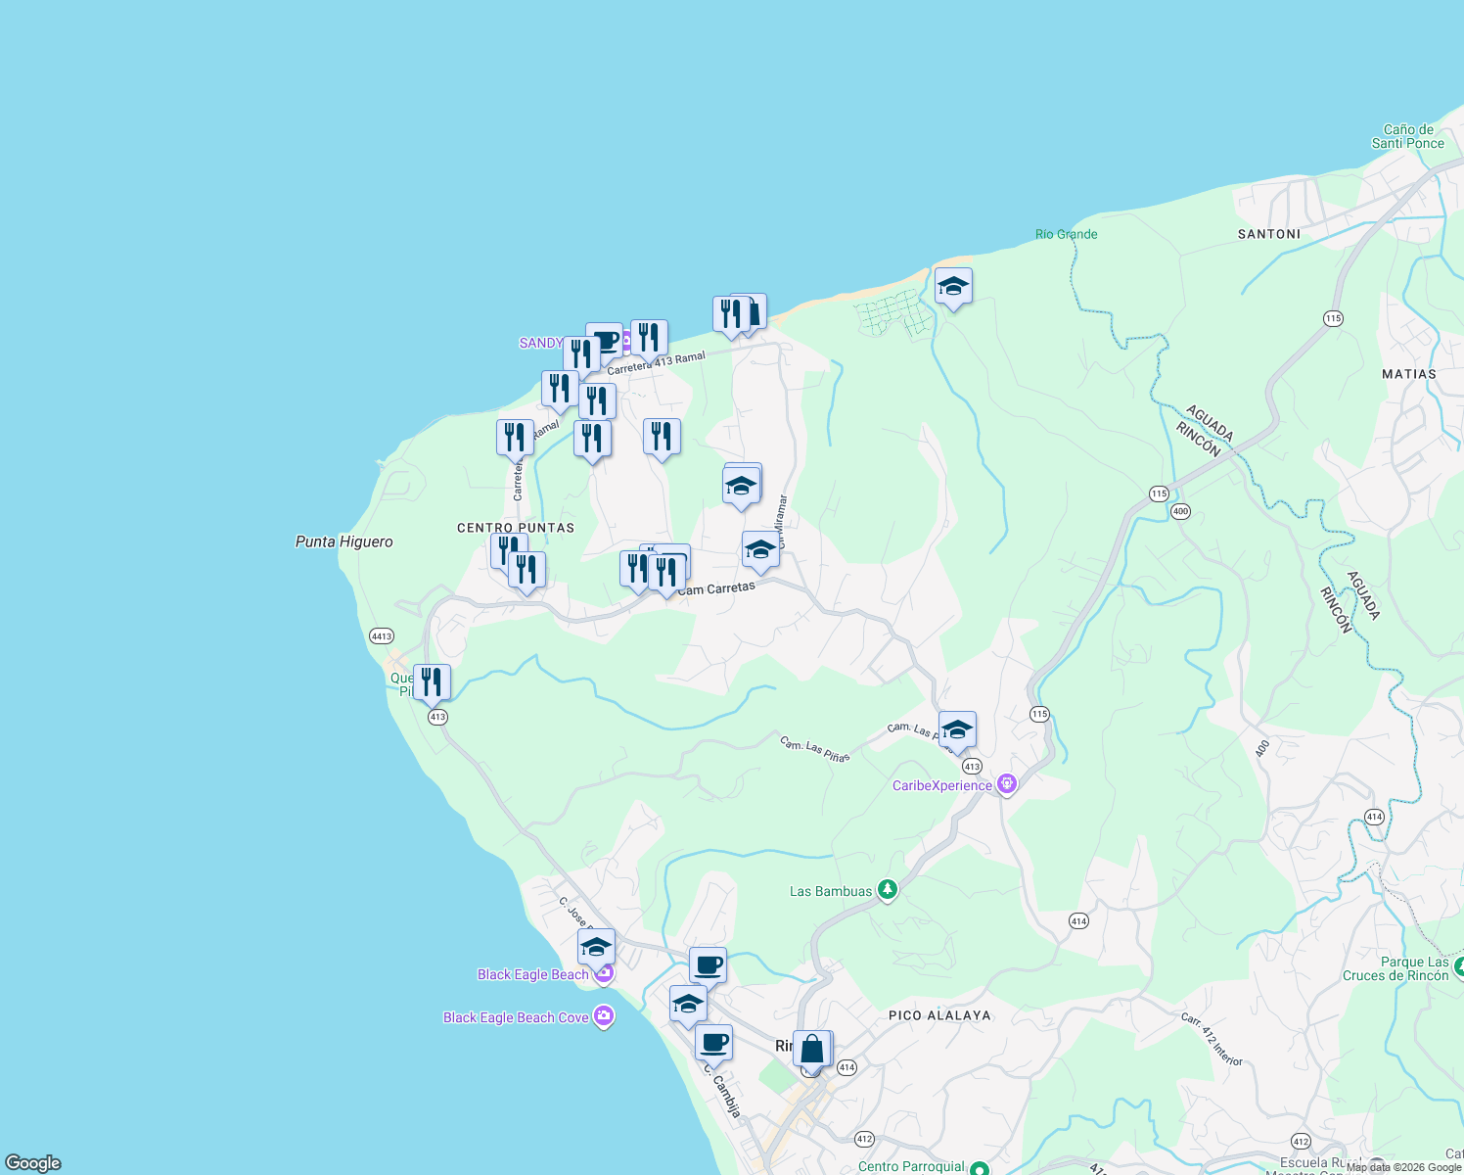The width and height of the screenshot is (1464, 1175).
Task: Click the green tree icon at Las Bambuas
Action: (886, 891)
